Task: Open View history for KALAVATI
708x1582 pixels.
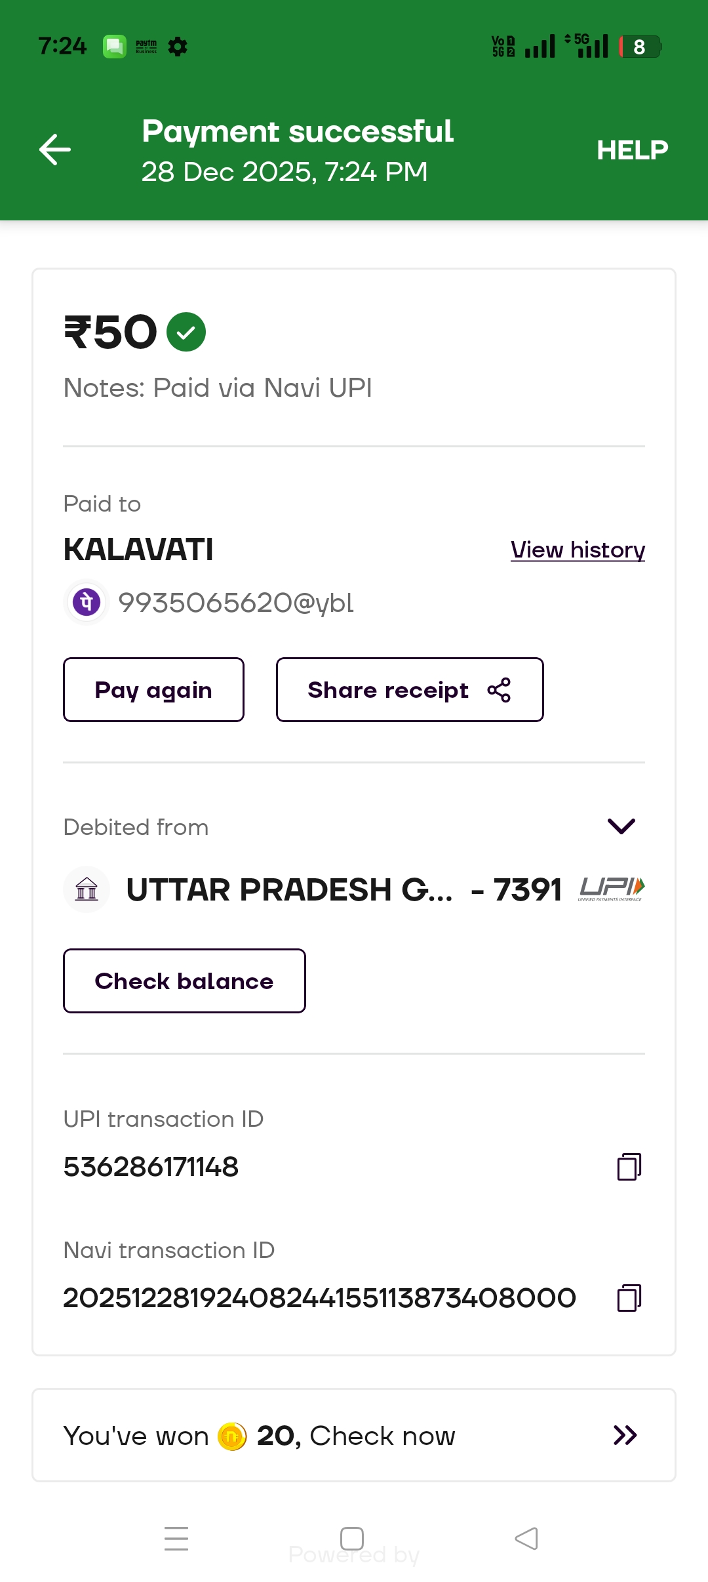Action: (x=578, y=550)
